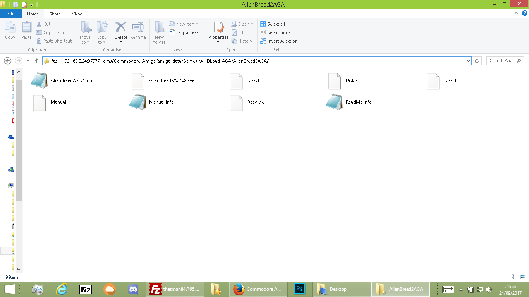Show hidden icons in the system tray
Screen dimensions: 529x297
click(x=460, y=289)
